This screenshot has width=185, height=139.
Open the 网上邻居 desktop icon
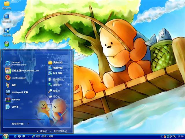(7, 32)
